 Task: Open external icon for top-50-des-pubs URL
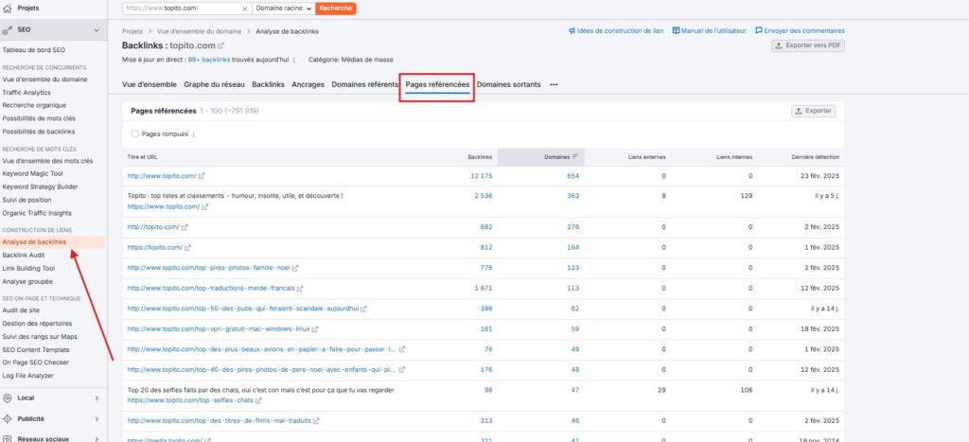pos(364,309)
